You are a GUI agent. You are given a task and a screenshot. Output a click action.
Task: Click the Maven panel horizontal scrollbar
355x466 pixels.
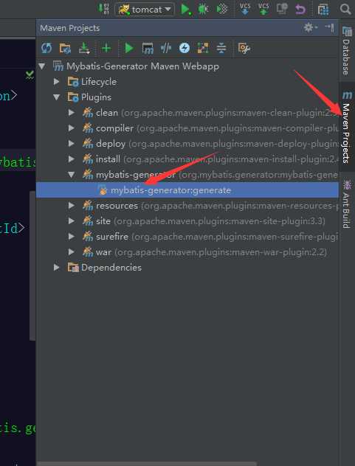click(147, 464)
